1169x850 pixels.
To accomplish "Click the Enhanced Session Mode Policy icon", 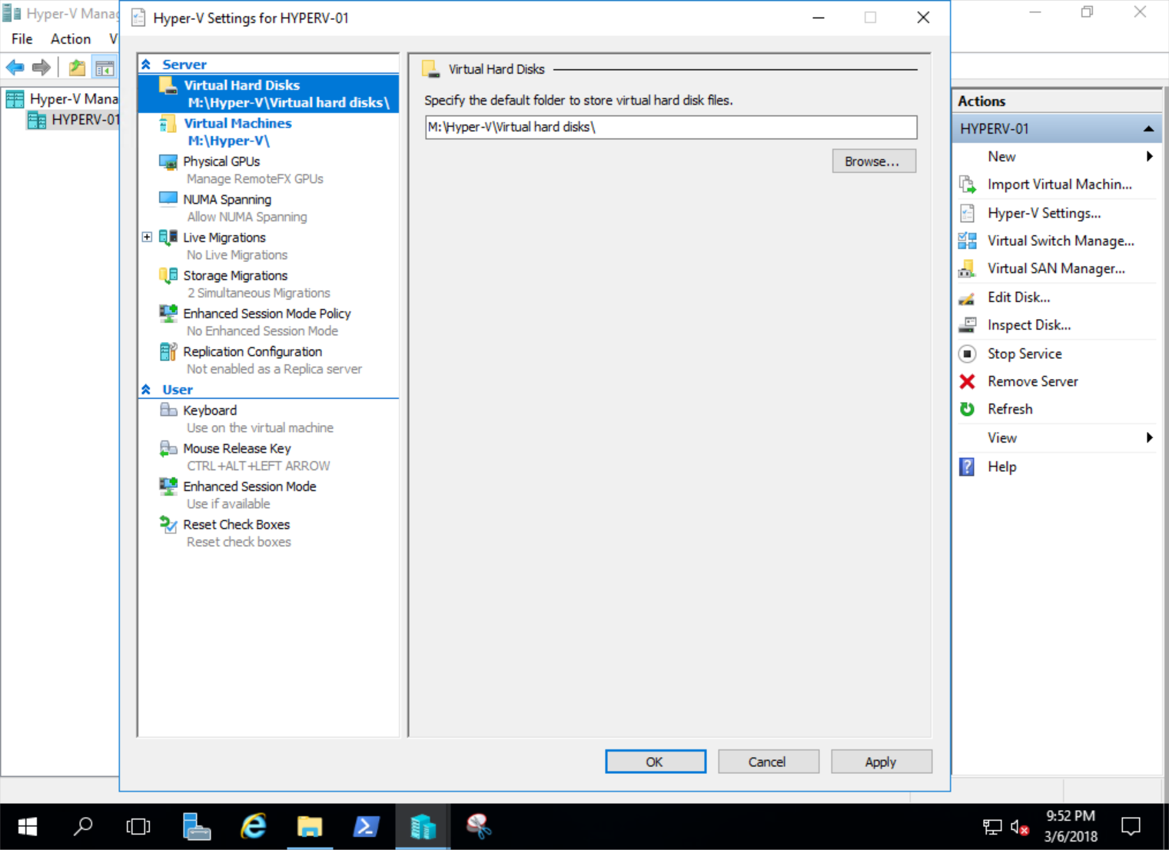I will [168, 314].
